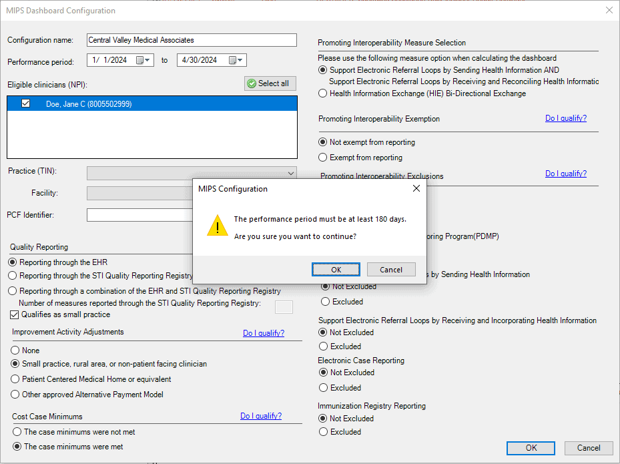Choose Patient Centered Medical Home or equivalent

coord(15,379)
